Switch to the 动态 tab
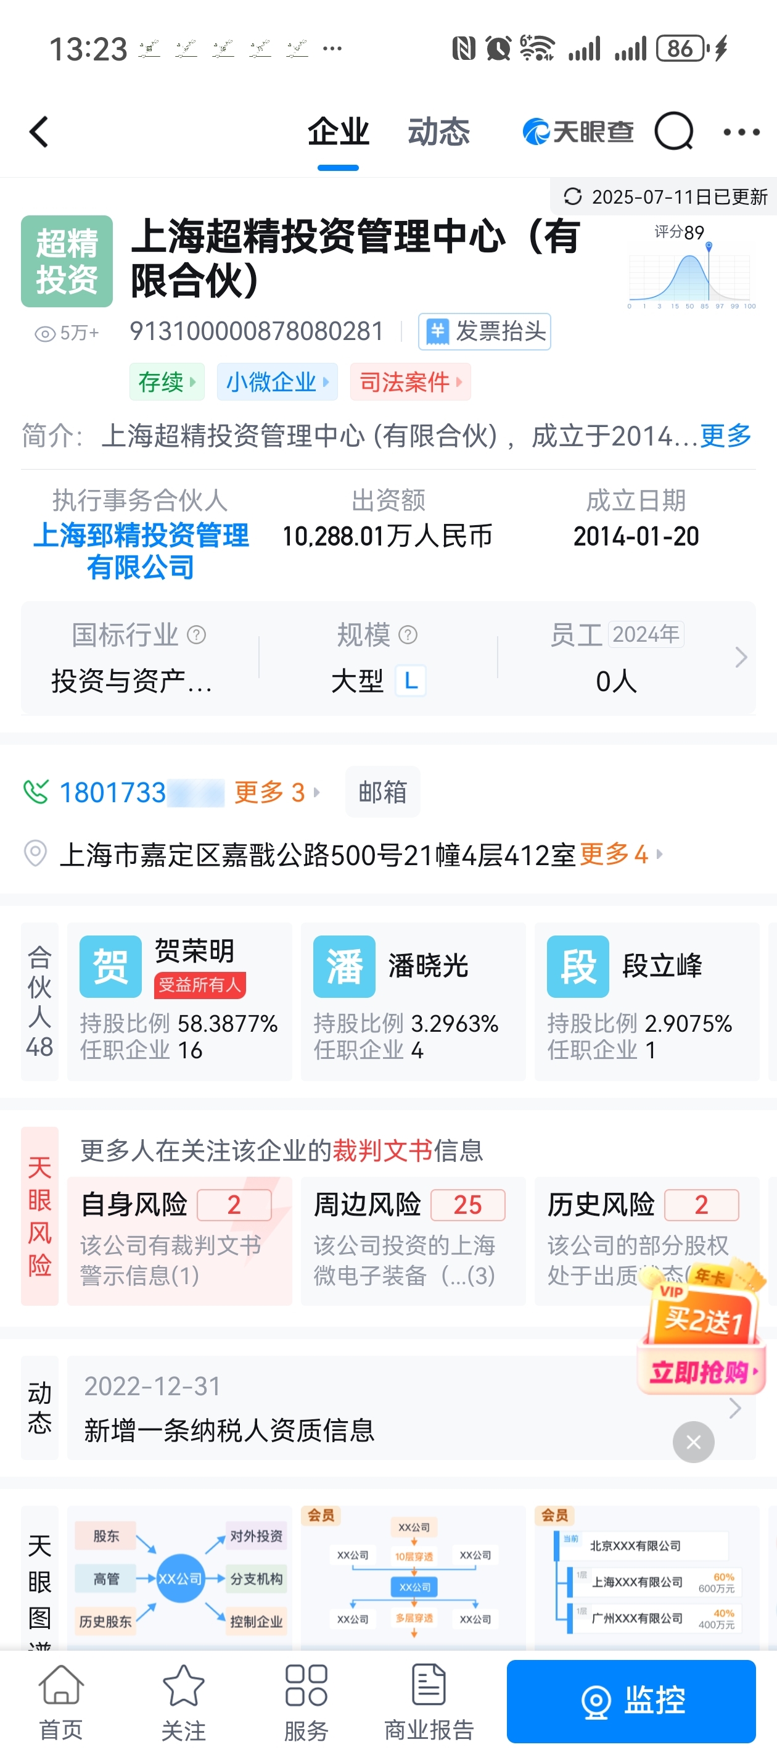This screenshot has width=777, height=1755. (x=438, y=131)
